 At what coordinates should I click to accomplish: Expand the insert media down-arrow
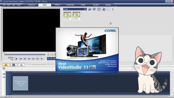tap(4, 77)
